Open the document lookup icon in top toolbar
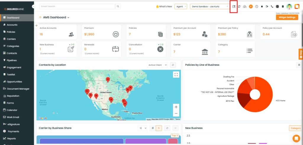Screen dimensions: 303x145 tap(234, 7)
